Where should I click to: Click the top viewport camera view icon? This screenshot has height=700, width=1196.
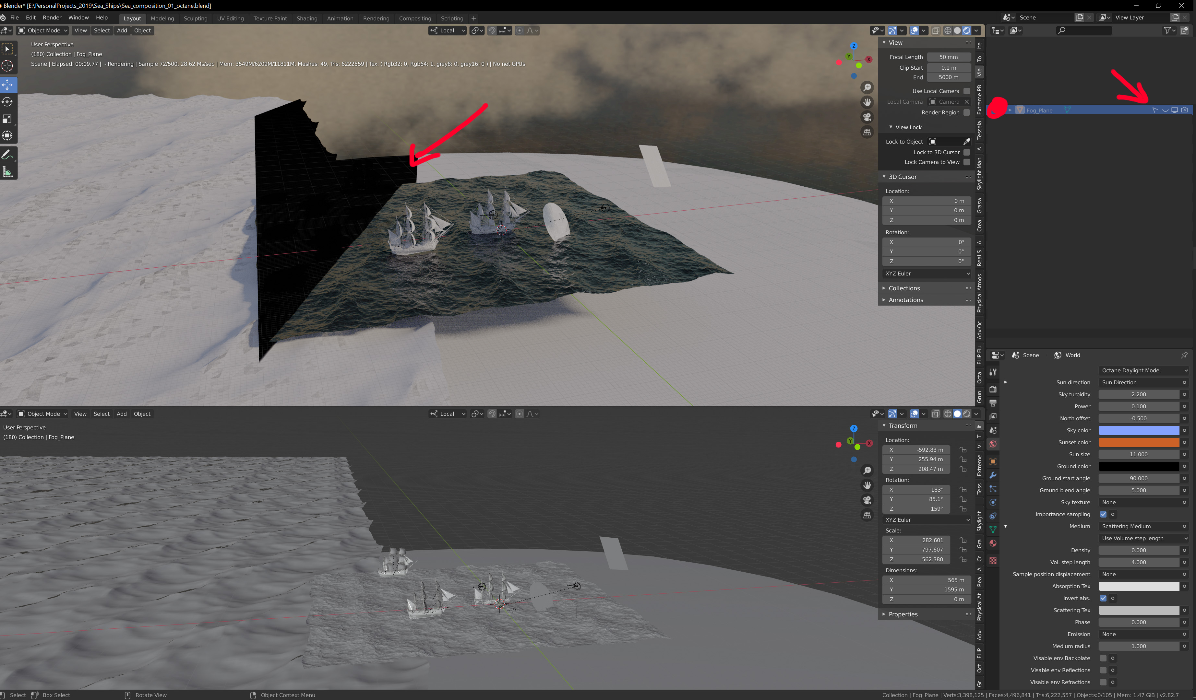pos(867,117)
